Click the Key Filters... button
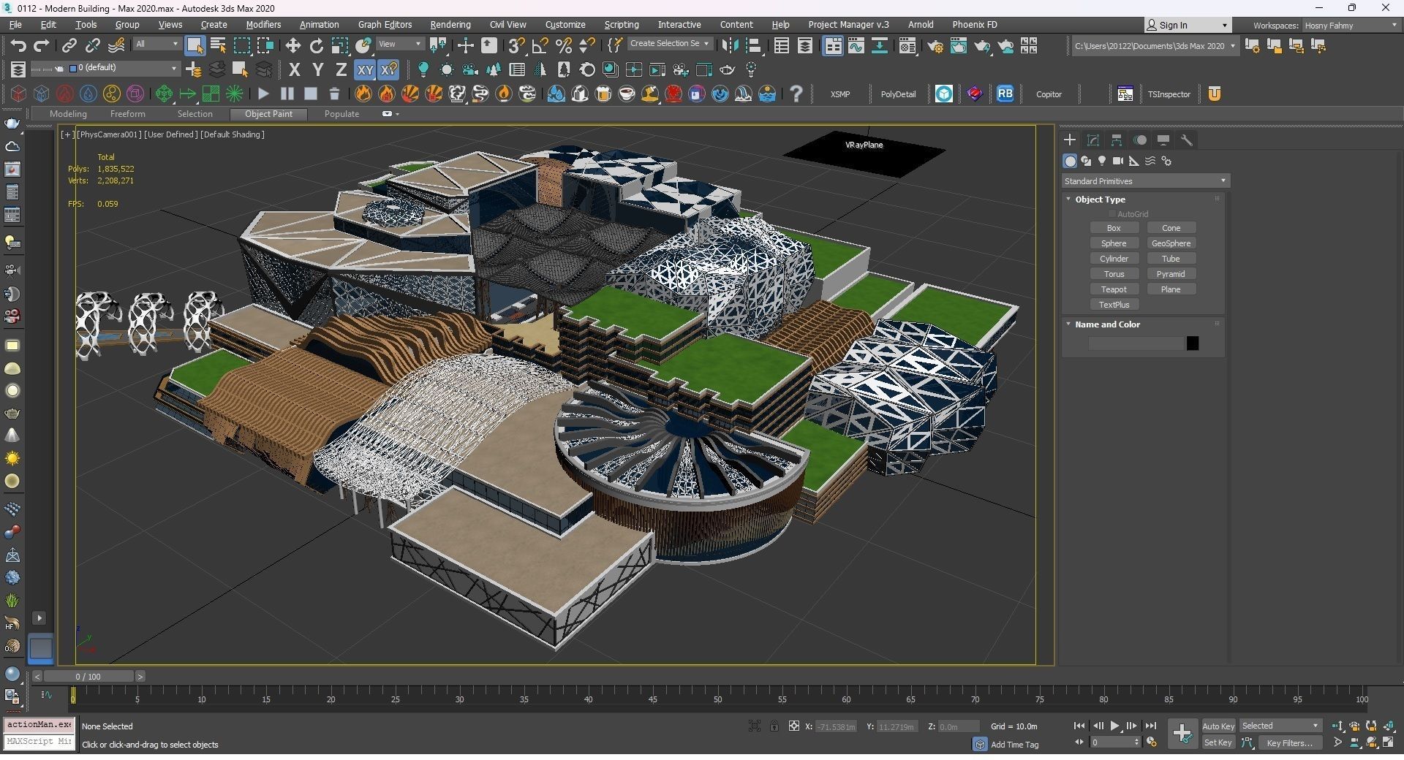Screen dimensions: 1404x760 pos(1289,743)
